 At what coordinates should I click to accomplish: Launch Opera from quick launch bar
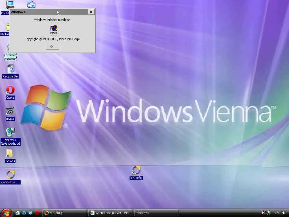coord(37,213)
